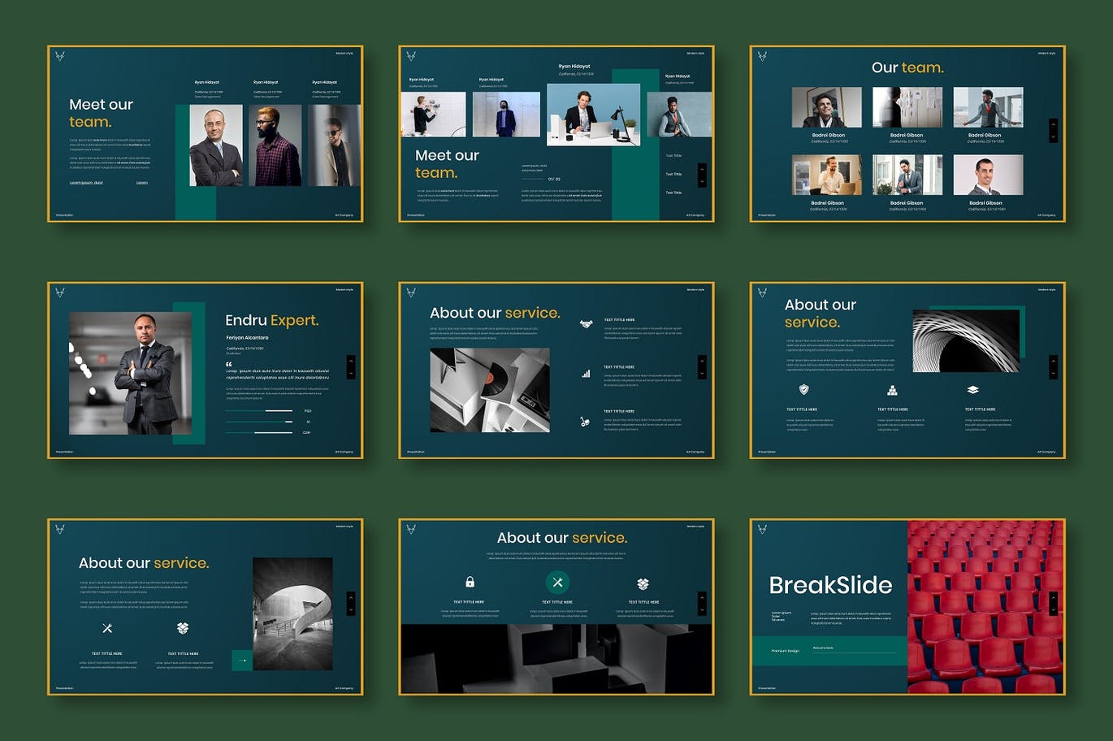Image resolution: width=1113 pixels, height=741 pixels.
Task: Select the Endru Expert portrait photo
Action: tap(131, 373)
